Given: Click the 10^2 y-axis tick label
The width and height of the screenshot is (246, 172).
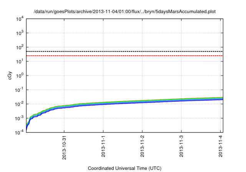Looking at the screenshot, I should click(x=20, y=47).
